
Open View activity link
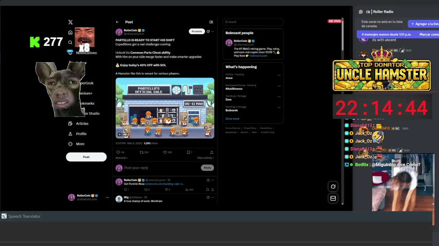(205, 158)
